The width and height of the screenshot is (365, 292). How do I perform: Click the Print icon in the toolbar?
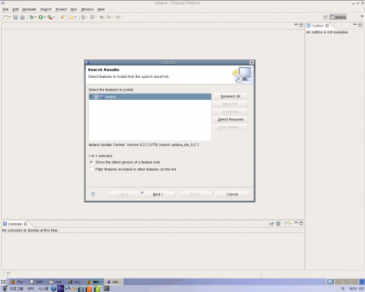(x=23, y=17)
